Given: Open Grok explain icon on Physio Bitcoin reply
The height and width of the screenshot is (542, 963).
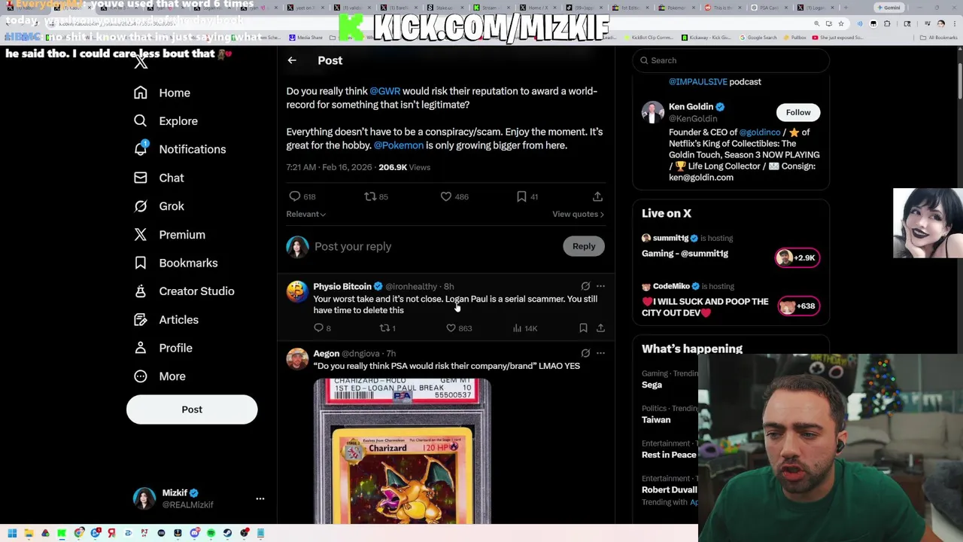Looking at the screenshot, I should (585, 286).
